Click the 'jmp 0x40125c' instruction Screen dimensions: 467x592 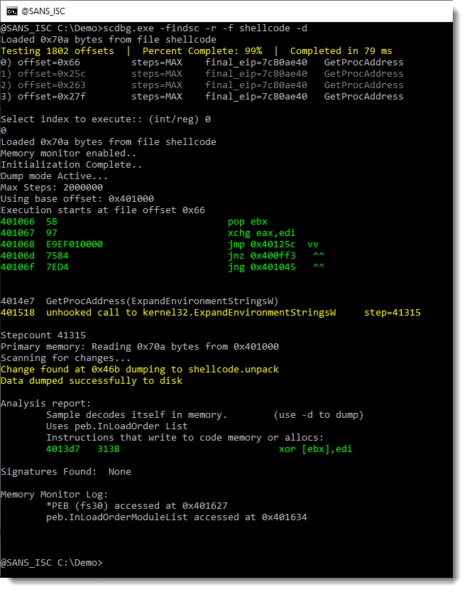261,244
